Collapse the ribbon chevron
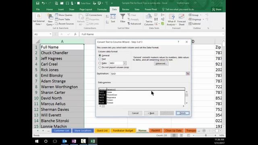The height and width of the screenshot is (145, 258). pos(223,28)
